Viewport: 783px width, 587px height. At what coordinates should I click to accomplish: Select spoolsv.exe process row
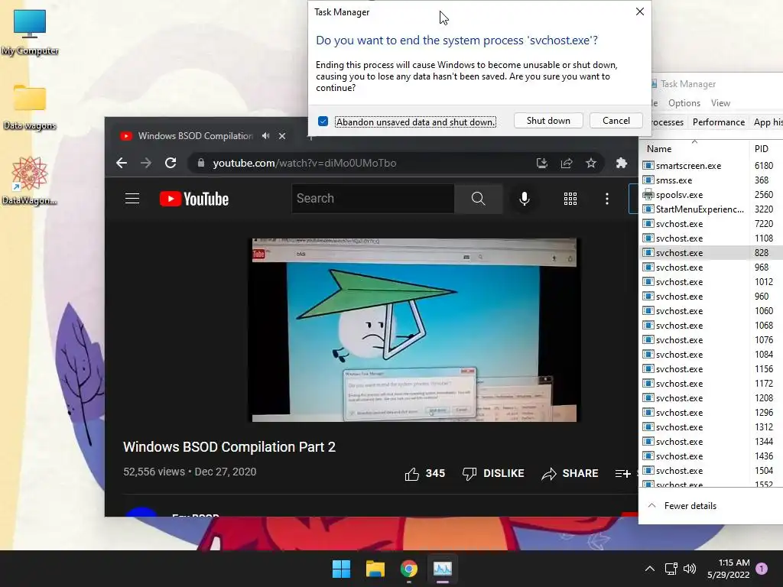[712, 194]
